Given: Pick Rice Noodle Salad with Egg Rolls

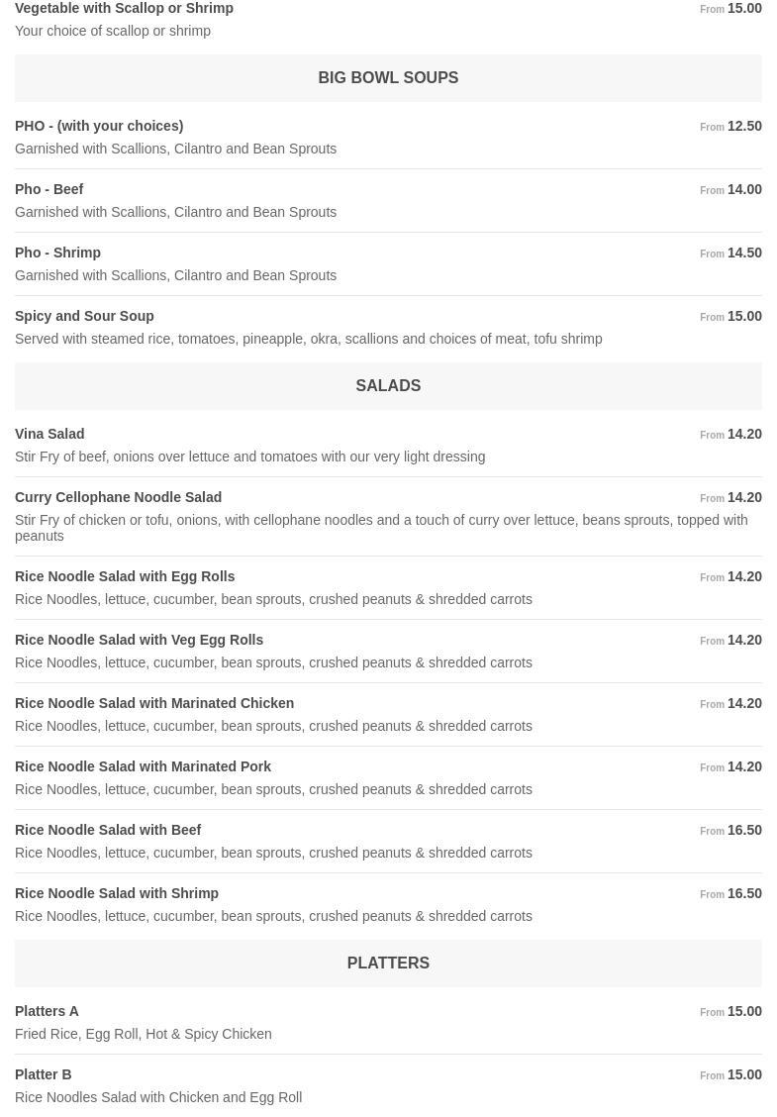Looking at the screenshot, I should (x=125, y=576).
